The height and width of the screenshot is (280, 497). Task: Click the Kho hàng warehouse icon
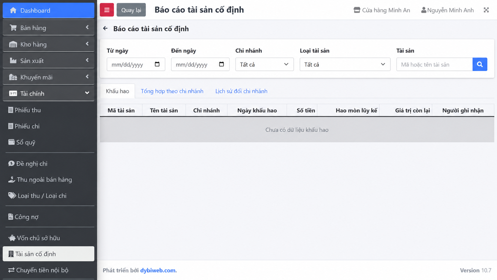[13, 44]
